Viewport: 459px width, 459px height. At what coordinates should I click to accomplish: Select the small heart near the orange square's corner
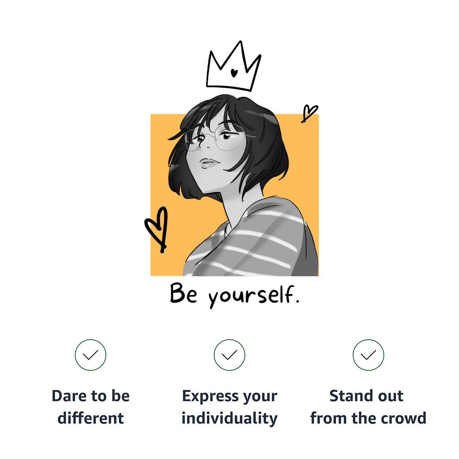(x=308, y=112)
